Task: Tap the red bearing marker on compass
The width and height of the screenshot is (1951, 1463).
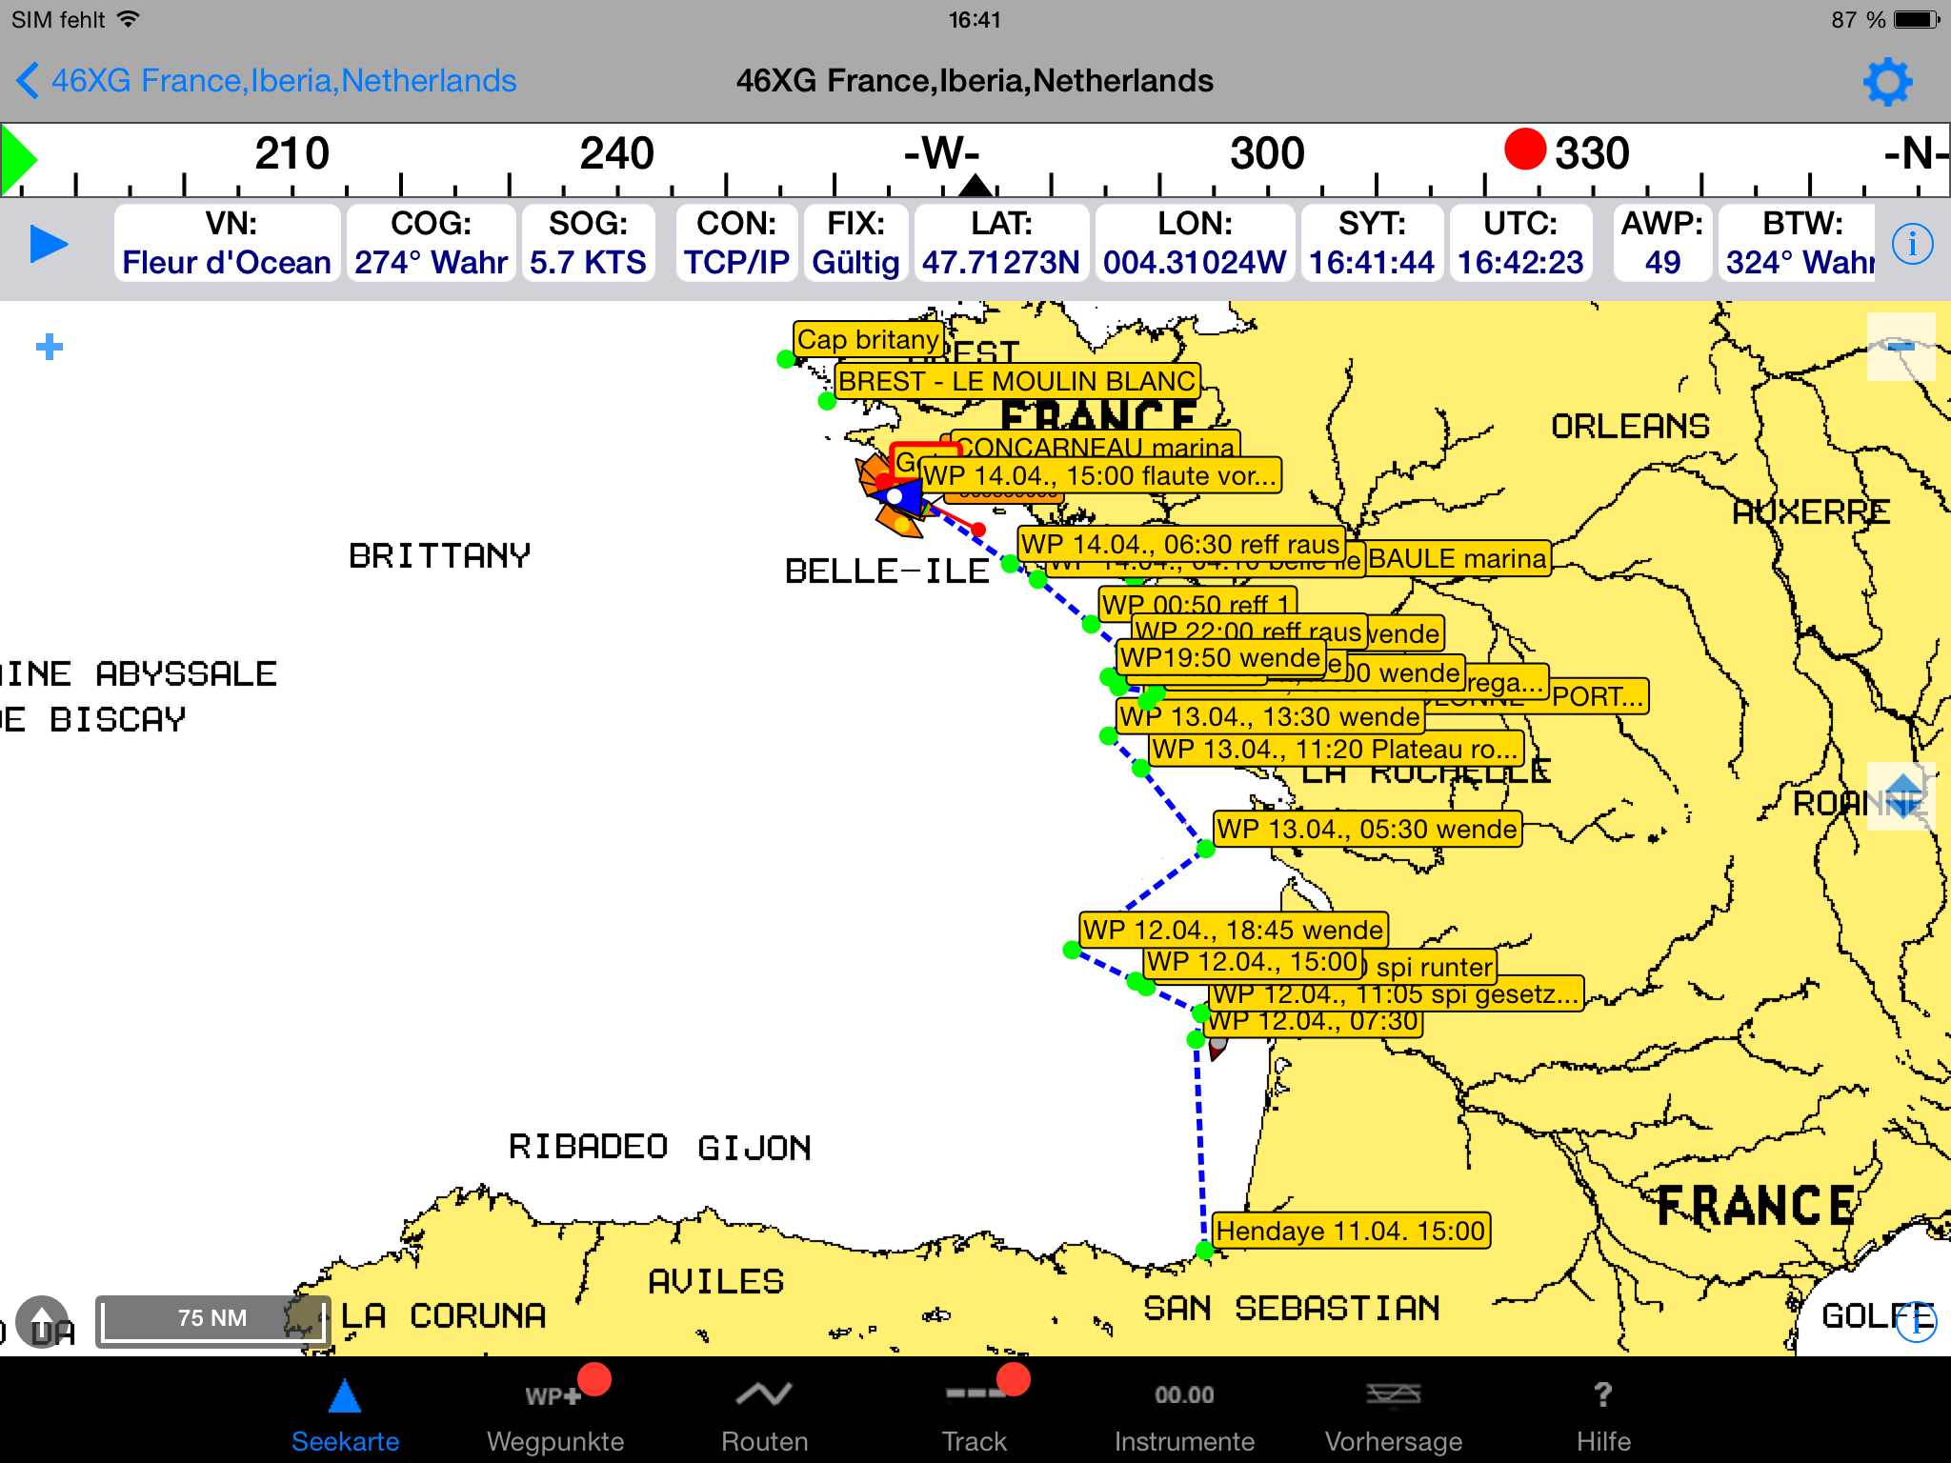Action: [x=1524, y=150]
